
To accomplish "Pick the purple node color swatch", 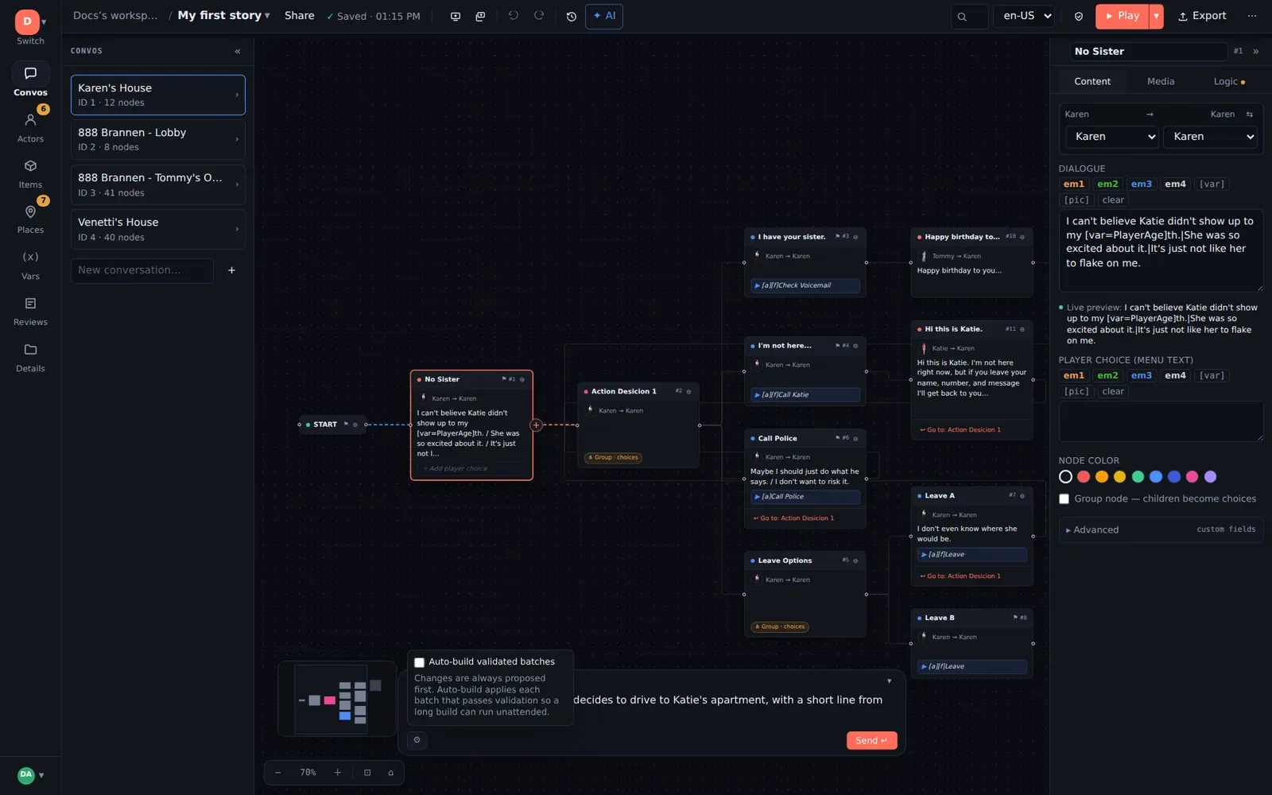I will coord(1210,477).
